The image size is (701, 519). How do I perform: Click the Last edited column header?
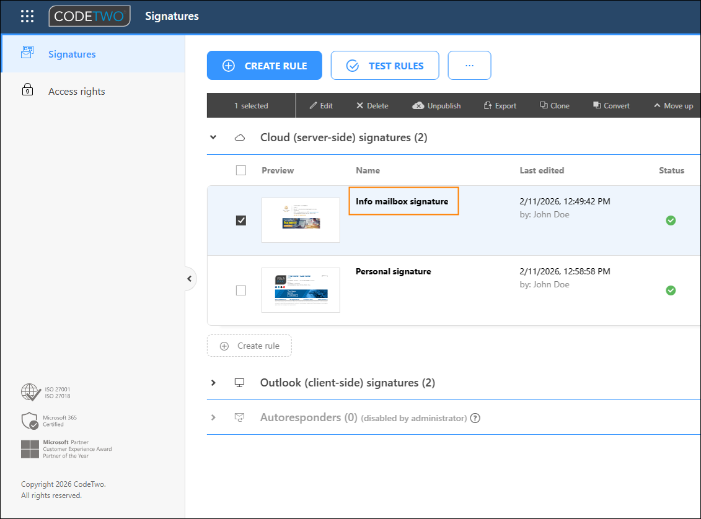542,170
